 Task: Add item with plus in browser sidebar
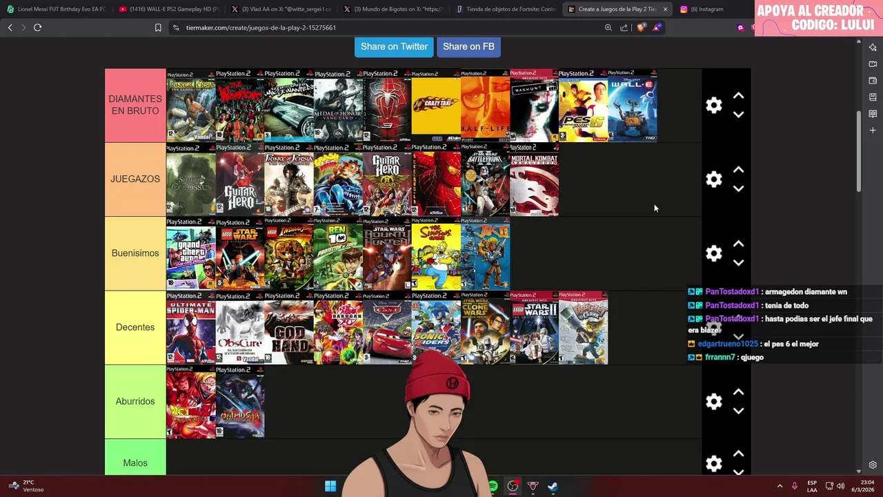[873, 130]
